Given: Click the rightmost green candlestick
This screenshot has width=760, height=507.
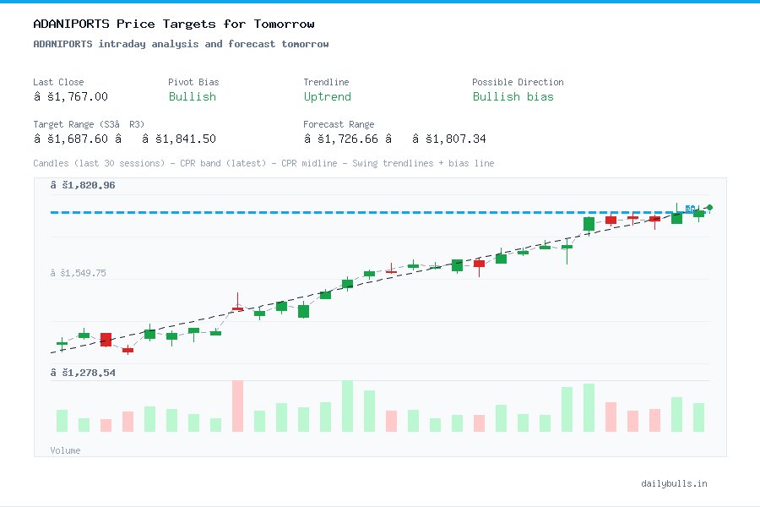Looking at the screenshot, I should [x=698, y=214].
